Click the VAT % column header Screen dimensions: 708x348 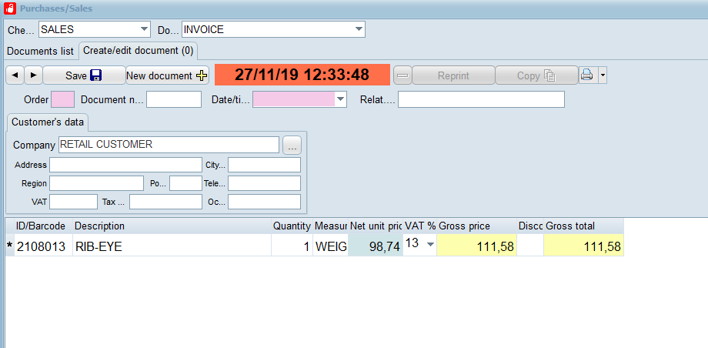420,226
